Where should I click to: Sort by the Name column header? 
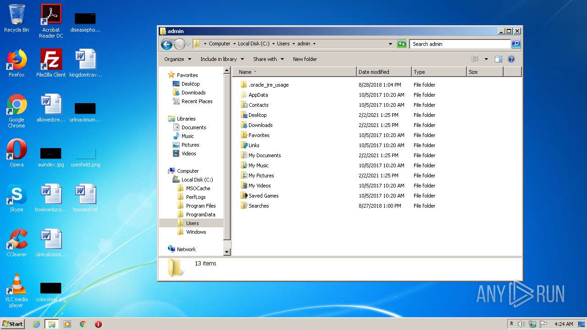(294, 72)
